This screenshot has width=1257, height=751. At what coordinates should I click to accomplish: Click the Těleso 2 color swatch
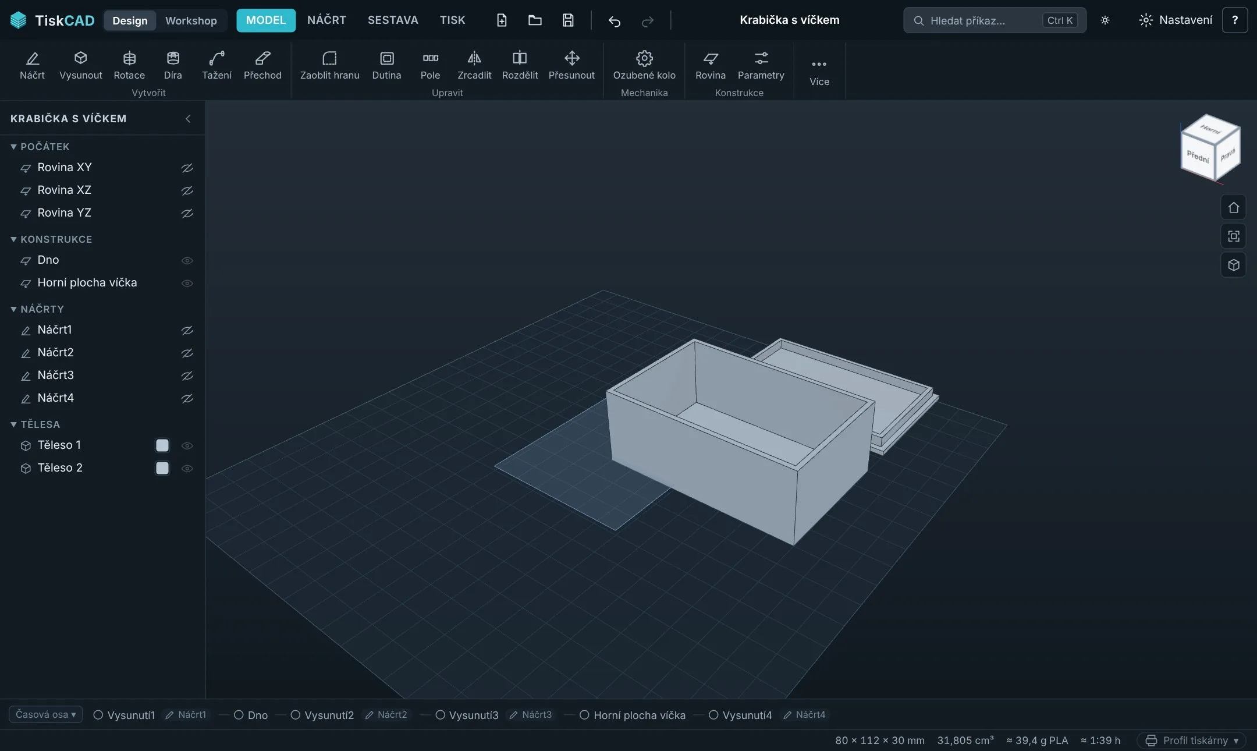162,468
